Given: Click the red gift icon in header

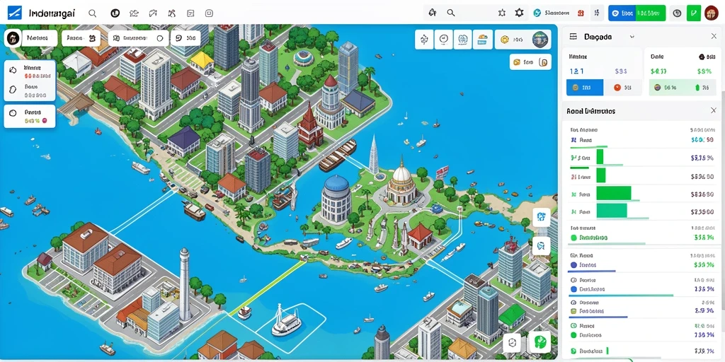Looking at the screenshot, I should pos(581,13).
